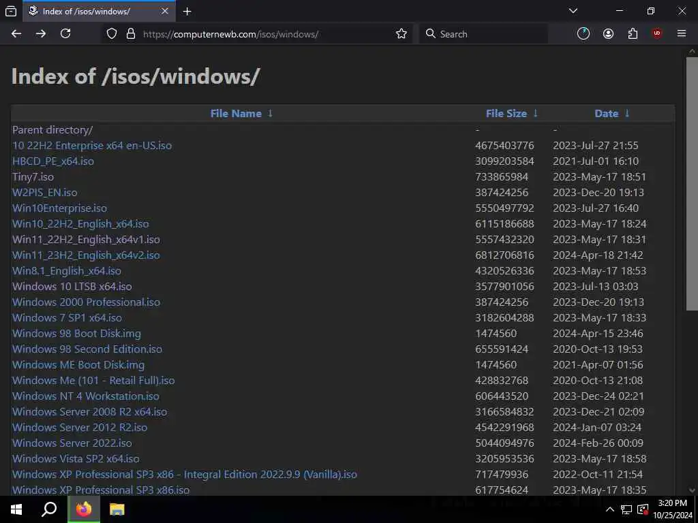This screenshot has width=698, height=523.
Task: Open network status tray icon
Action: click(626, 509)
